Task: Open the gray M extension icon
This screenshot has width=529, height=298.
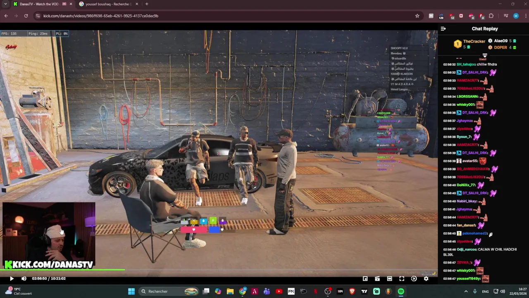Action: 431,16
